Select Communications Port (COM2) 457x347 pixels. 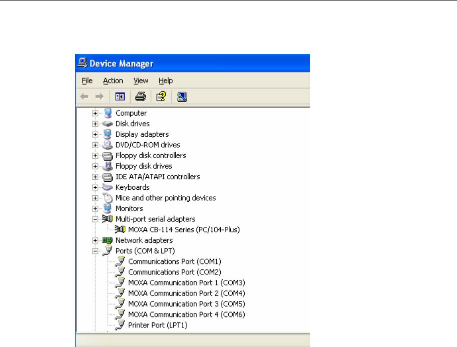175,272
